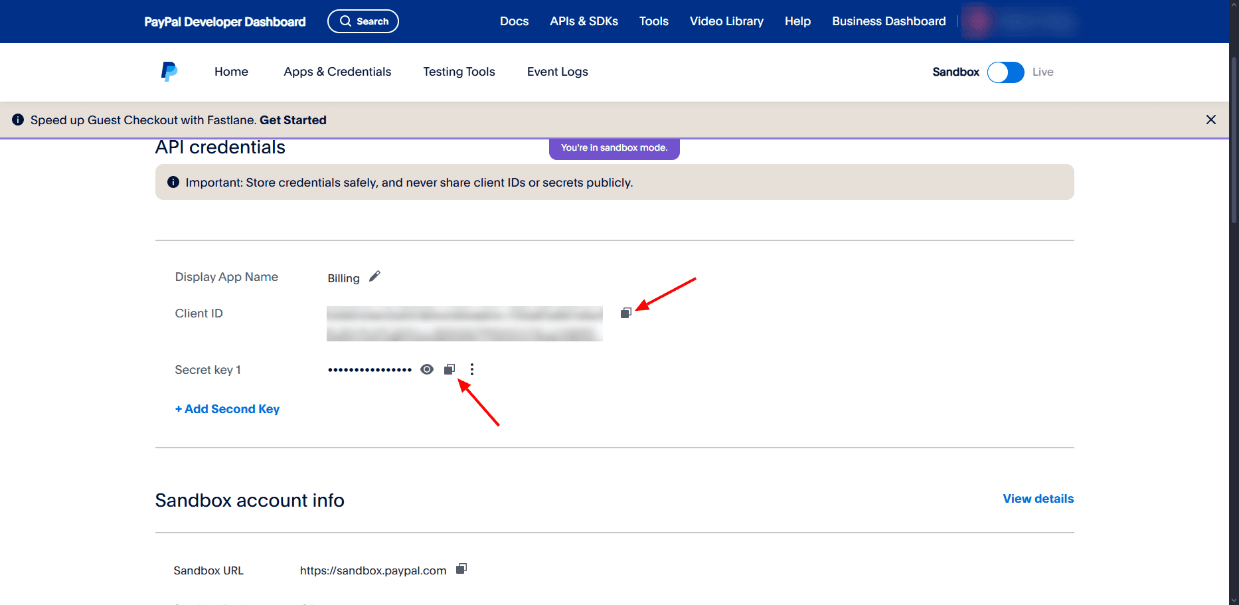Open the APIs & SDKs menu

pyautogui.click(x=584, y=21)
